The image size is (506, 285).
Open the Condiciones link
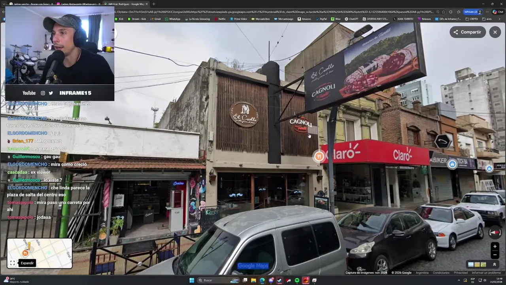[x=441, y=273]
